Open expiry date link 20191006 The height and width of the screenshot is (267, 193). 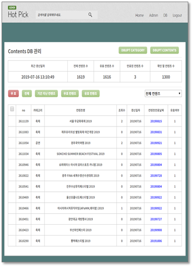(156, 241)
